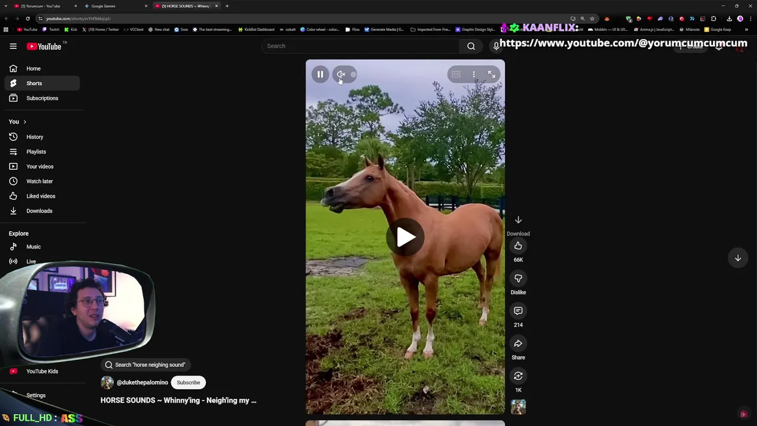The height and width of the screenshot is (426, 757).
Task: Open the 214 comments
Action: (x=518, y=311)
